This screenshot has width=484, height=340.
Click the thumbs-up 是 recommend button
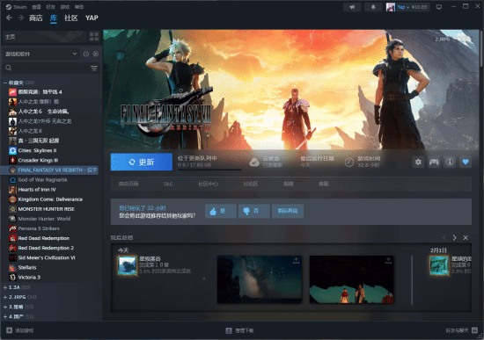[221, 211]
